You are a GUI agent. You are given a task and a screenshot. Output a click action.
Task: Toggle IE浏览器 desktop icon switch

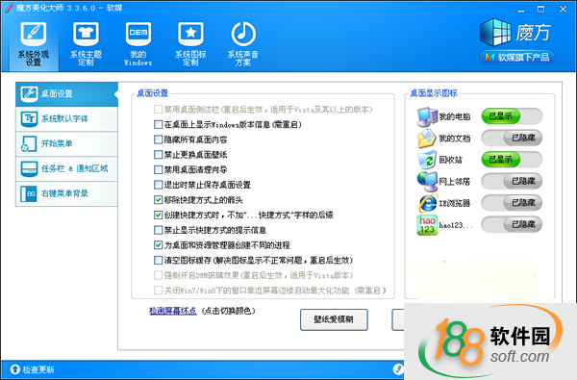(512, 203)
